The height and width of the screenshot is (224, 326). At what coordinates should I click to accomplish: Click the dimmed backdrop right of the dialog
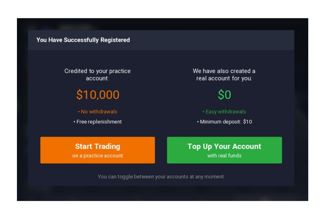pos(301,109)
